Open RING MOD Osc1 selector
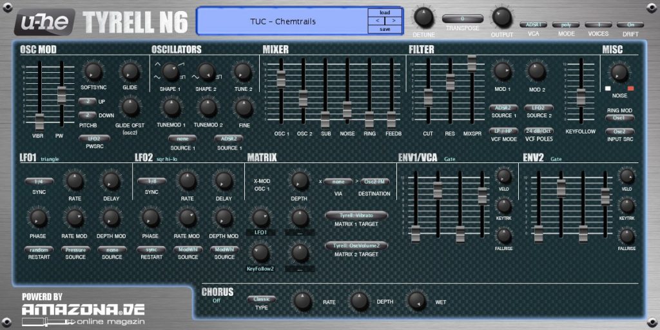Image resolution: width=660 pixels, height=330 pixels. 619,117
